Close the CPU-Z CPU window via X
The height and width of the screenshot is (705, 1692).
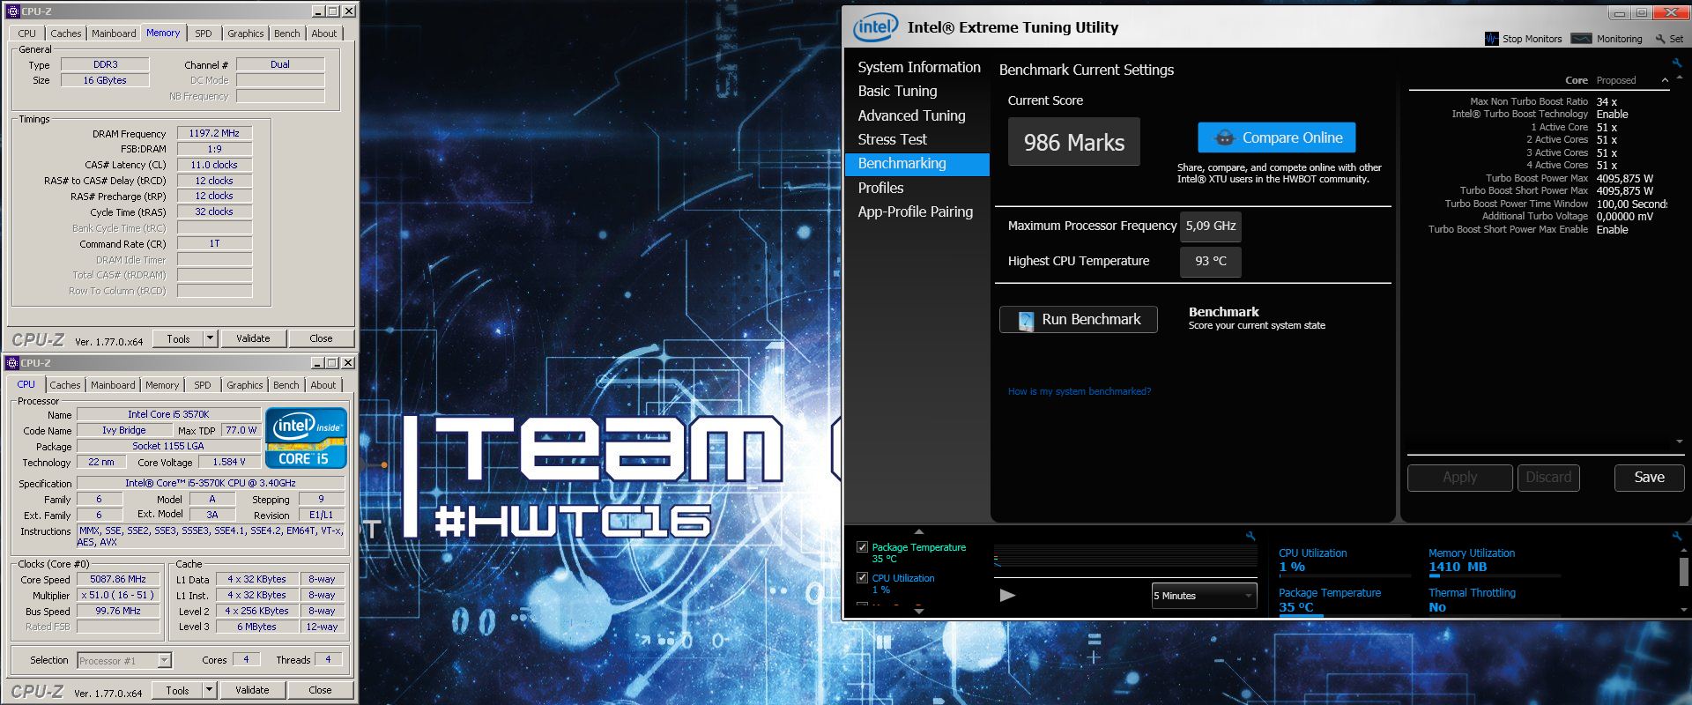coord(348,363)
